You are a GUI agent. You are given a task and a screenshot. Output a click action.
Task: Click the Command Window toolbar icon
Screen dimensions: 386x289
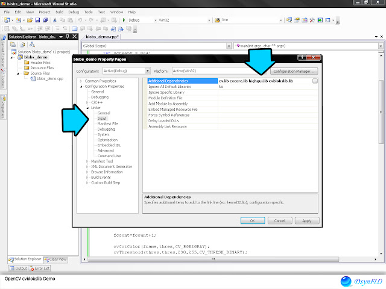(x=327, y=20)
